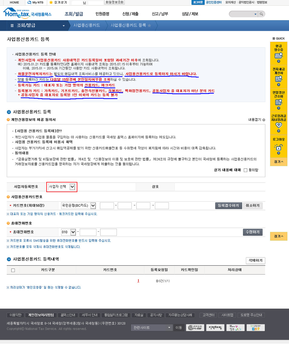Image resolution: width=289 pixels, height=345 pixels.
Task: Open the 관련사이트 dropdown in footer
Action: (x=152, y=328)
